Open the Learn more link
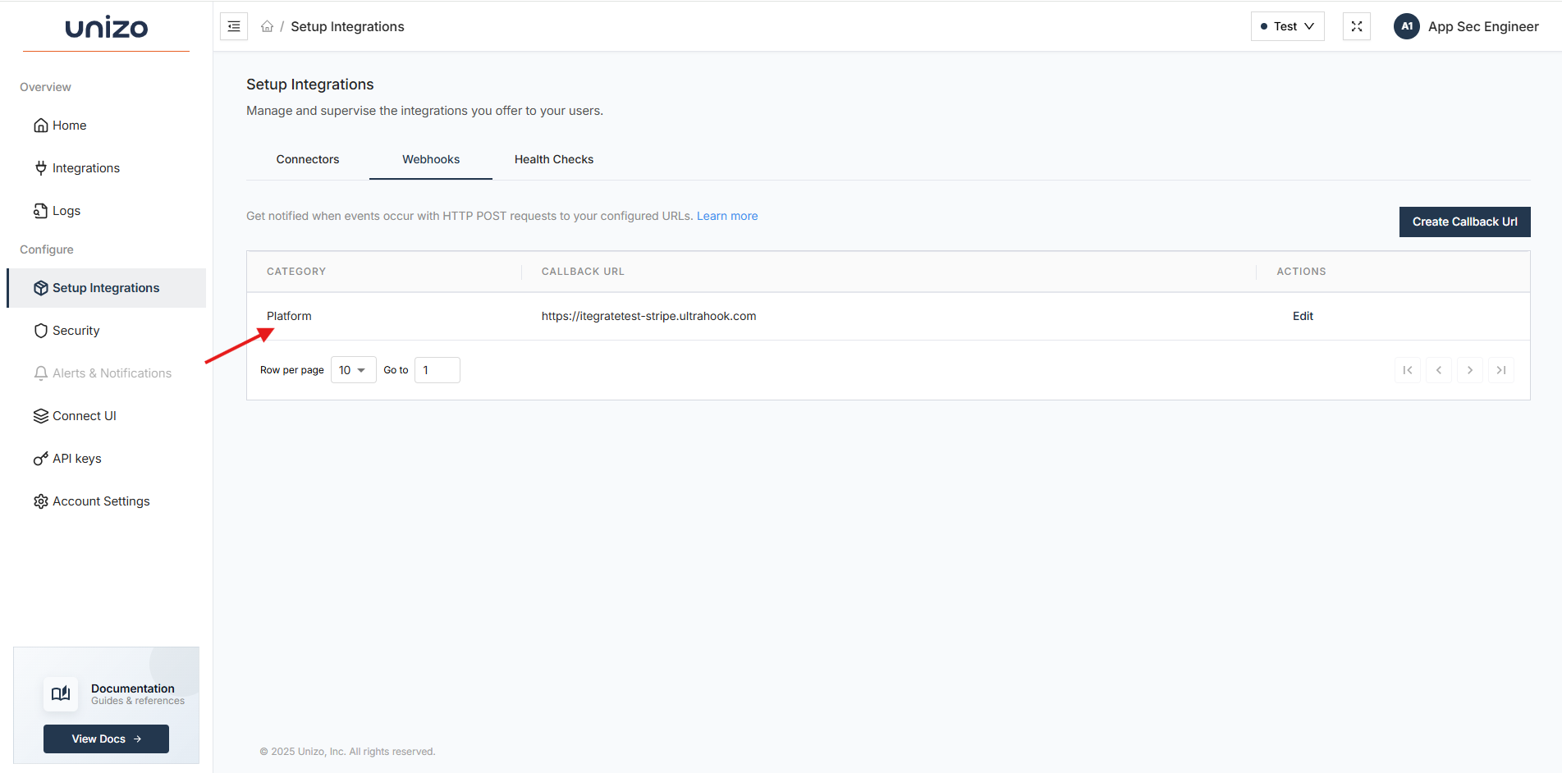 pos(726,215)
